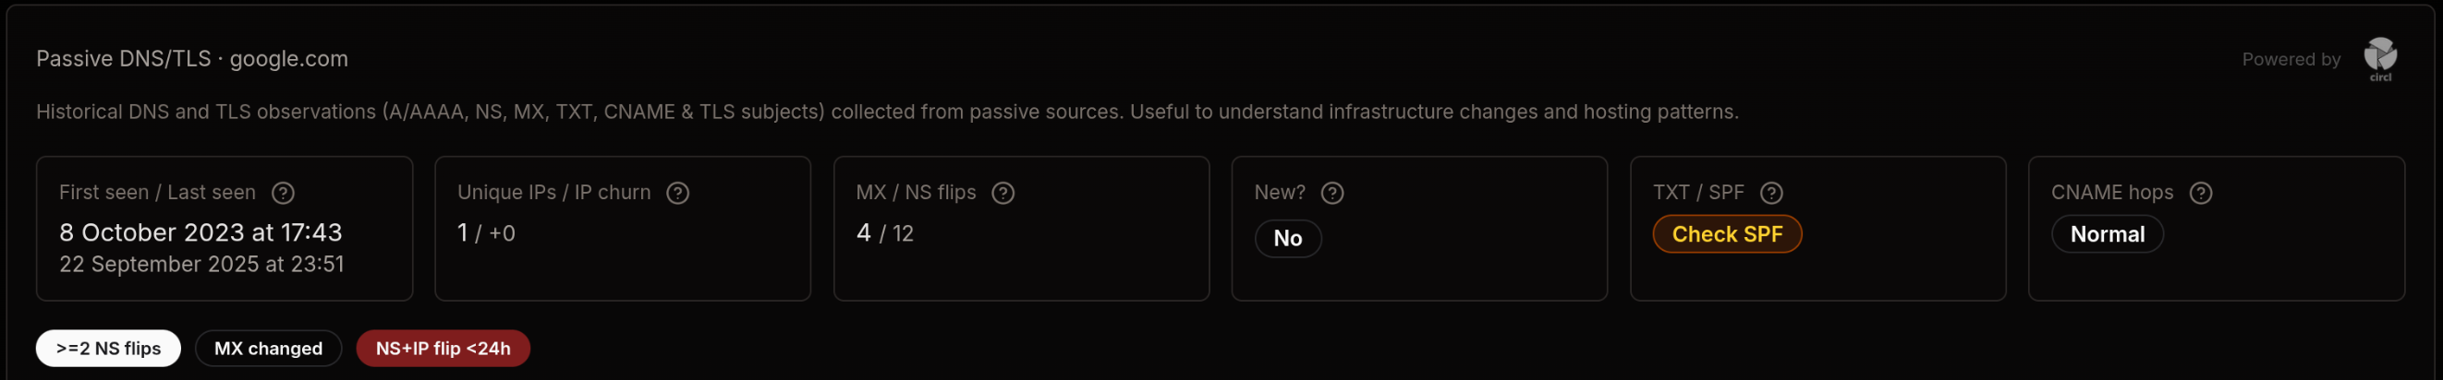Click the Passive DNS/TLS google.com heading

191,59
